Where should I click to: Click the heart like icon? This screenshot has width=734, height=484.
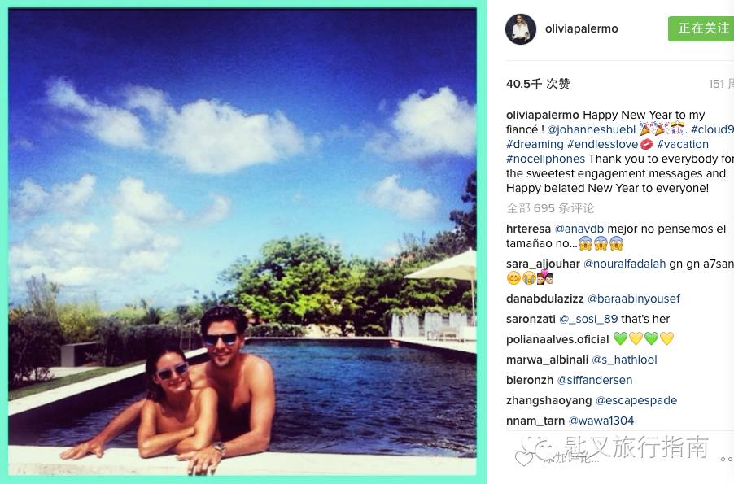tap(523, 458)
